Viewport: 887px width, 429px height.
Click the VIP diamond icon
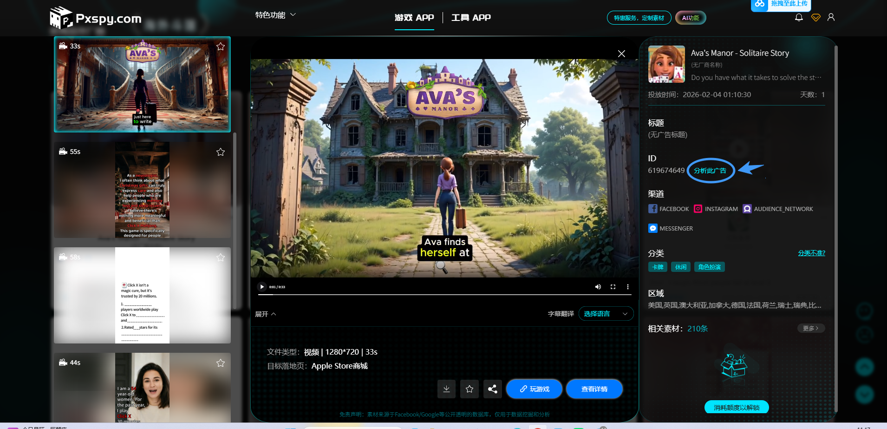click(815, 17)
